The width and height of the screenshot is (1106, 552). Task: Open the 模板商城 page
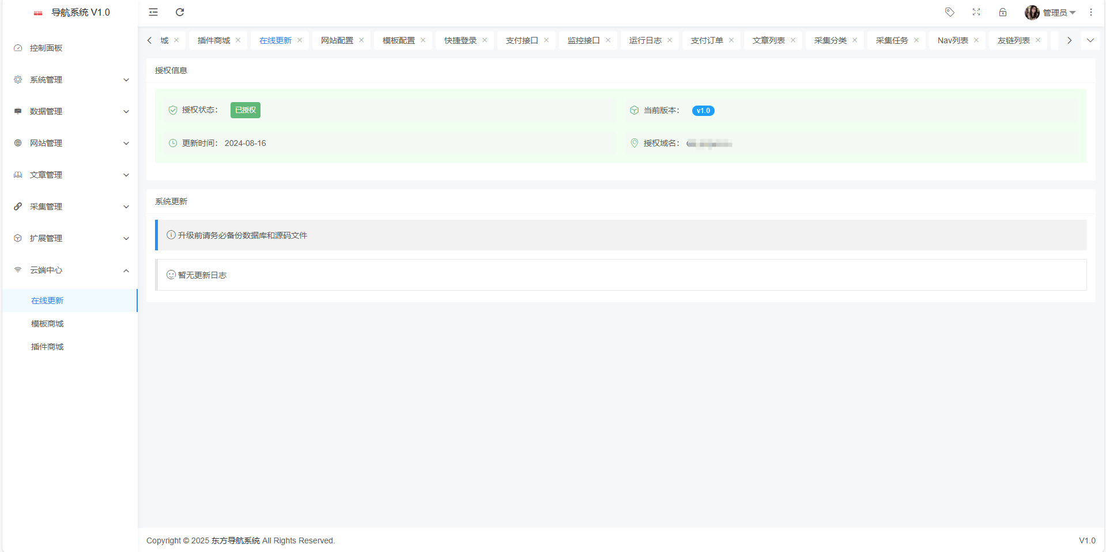(x=47, y=323)
